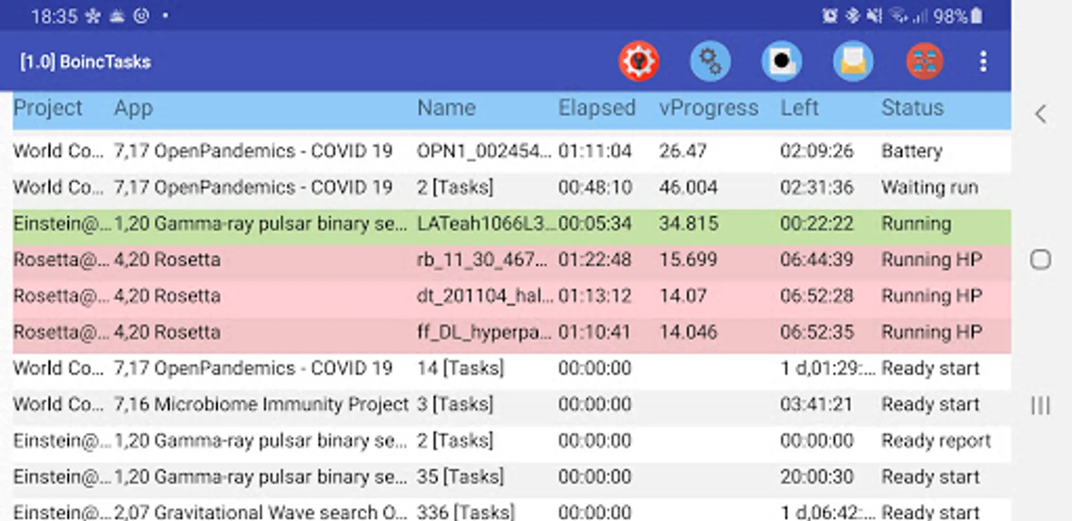This screenshot has height=521, width=1072.
Task: Select the rb_11_30_467… Rosetta task
Action: [x=482, y=260]
